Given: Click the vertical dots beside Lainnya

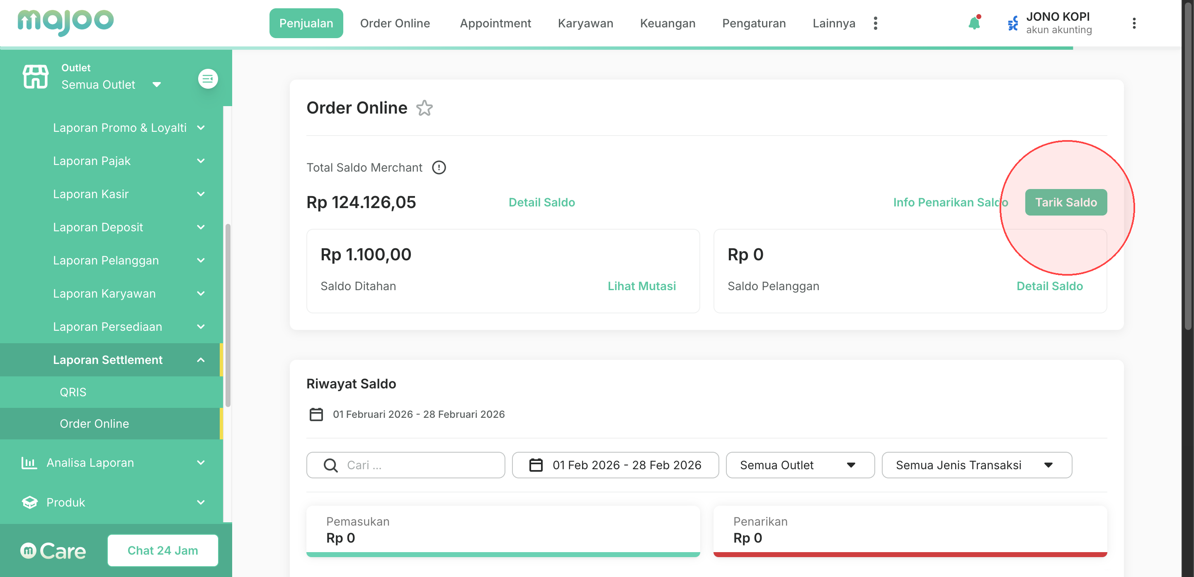Looking at the screenshot, I should pyautogui.click(x=875, y=23).
